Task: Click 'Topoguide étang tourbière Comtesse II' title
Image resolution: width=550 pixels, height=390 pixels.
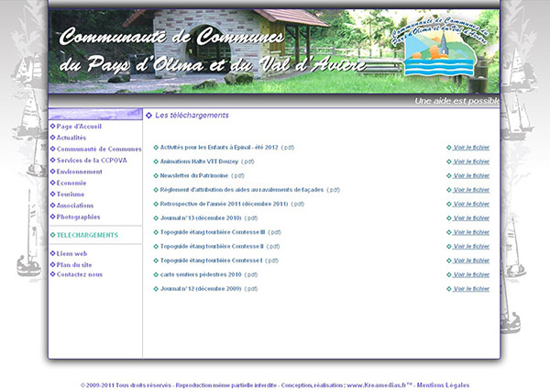Action: click(x=212, y=247)
